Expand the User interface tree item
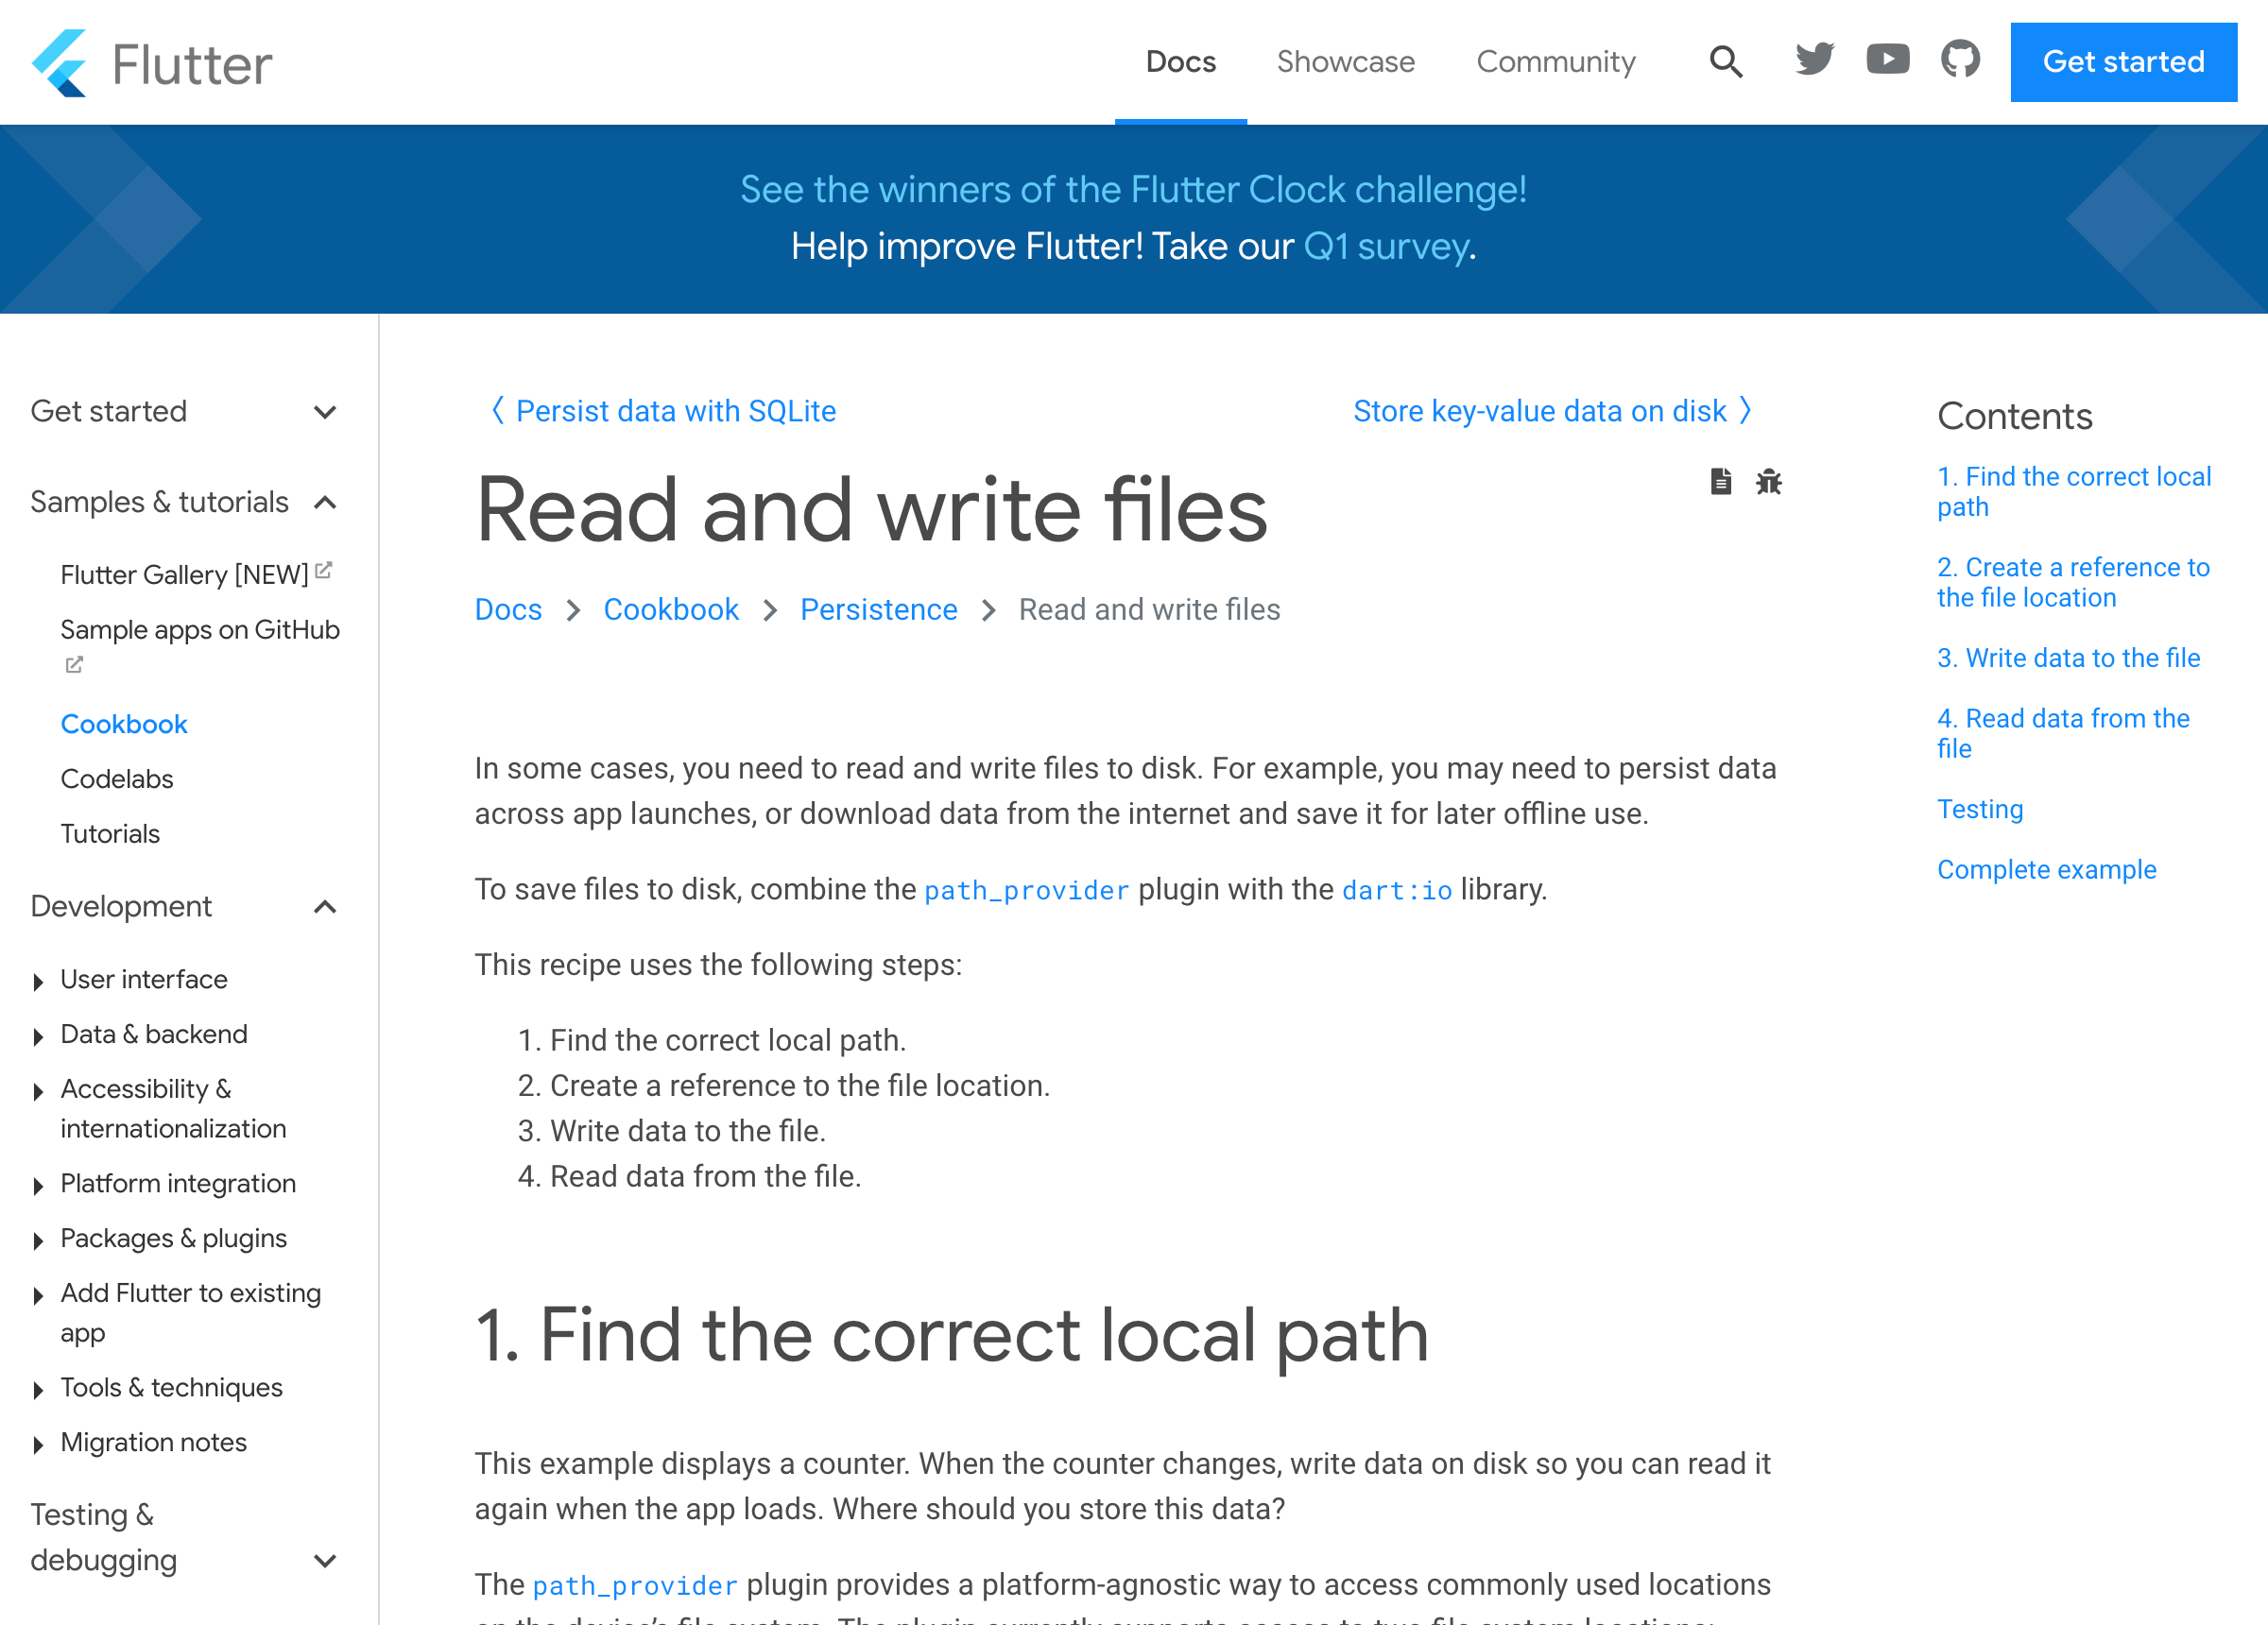 pos(39,981)
